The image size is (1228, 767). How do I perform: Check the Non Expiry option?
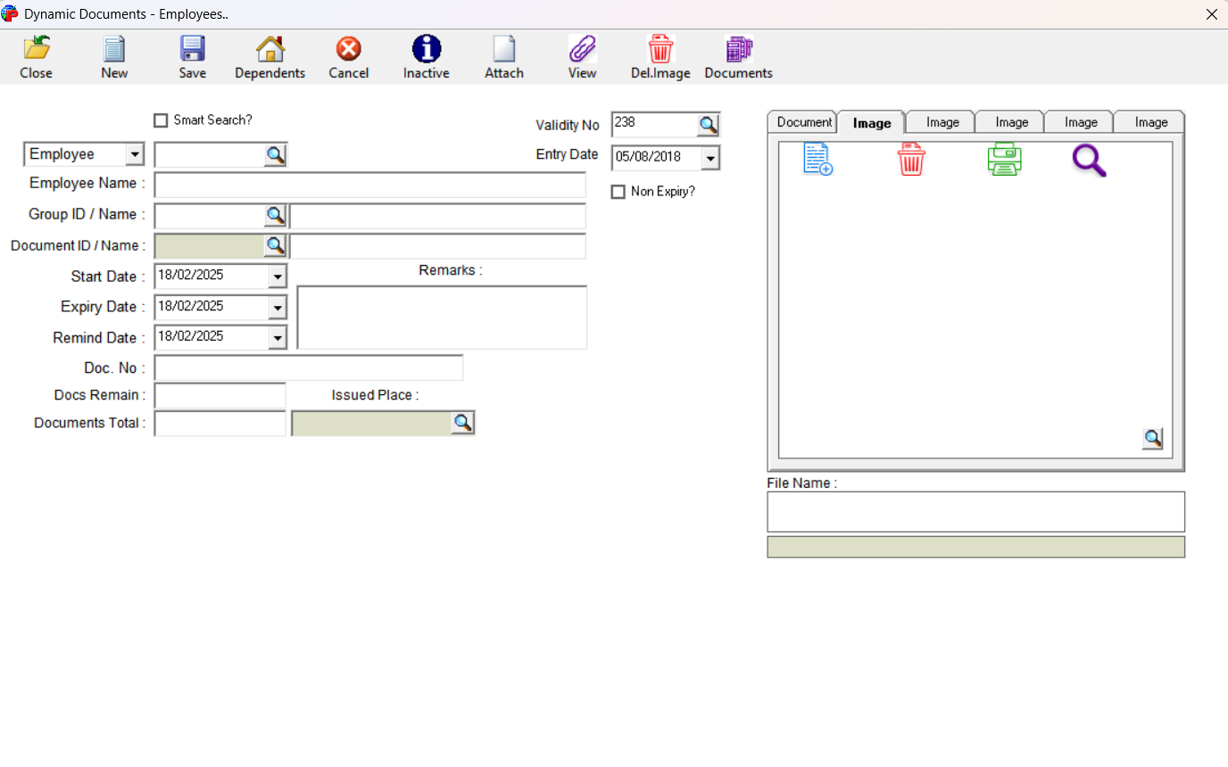pyautogui.click(x=618, y=191)
